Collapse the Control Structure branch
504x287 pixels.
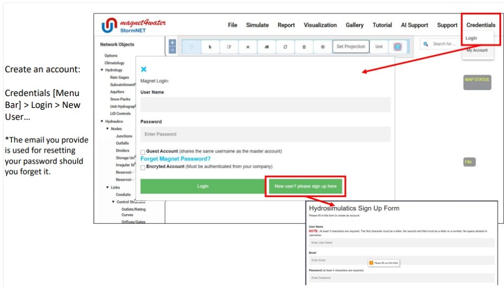113,202
